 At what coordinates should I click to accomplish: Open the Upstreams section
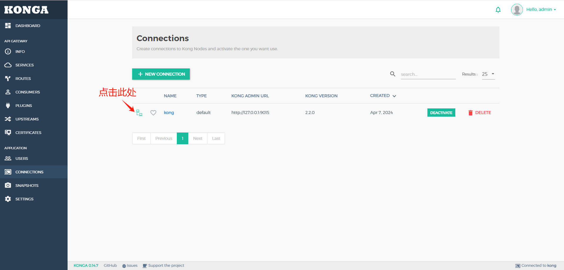(x=27, y=119)
